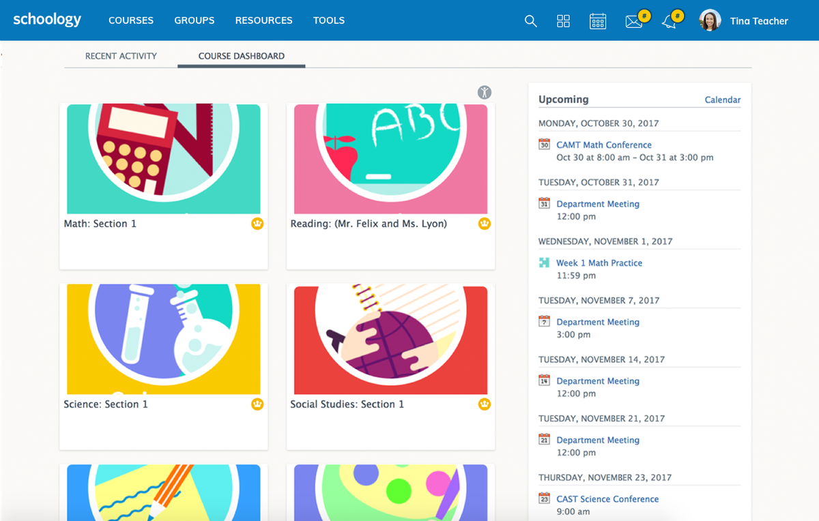Click the Schoology logo
Image resolution: width=819 pixels, height=521 pixels.
coord(47,20)
